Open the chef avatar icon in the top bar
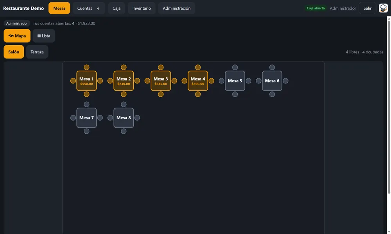The width and height of the screenshot is (391, 234). 383,8
